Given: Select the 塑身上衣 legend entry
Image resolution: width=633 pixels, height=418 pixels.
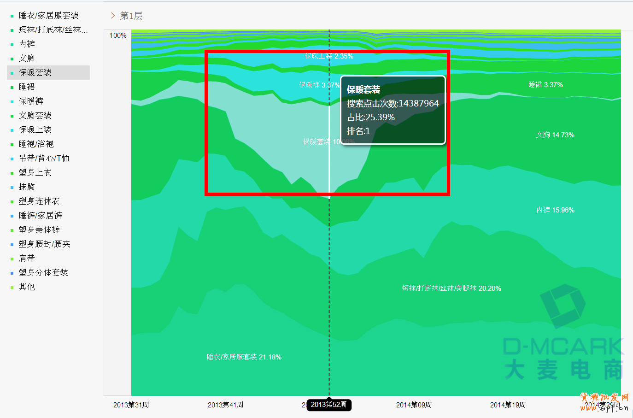Looking at the screenshot, I should pos(35,173).
